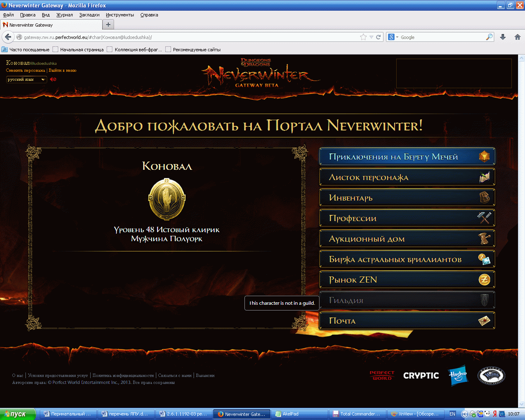The height and width of the screenshot is (420, 525).
Task: Open the Закладки menu
Action: point(89,15)
